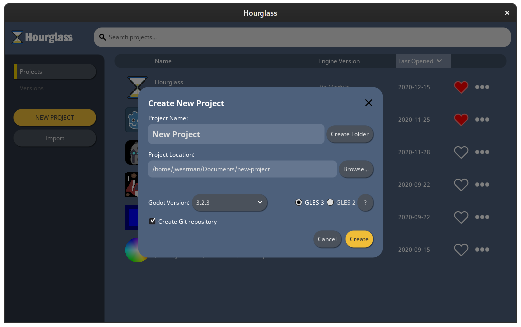Click the GLES help question mark button

(x=365, y=202)
